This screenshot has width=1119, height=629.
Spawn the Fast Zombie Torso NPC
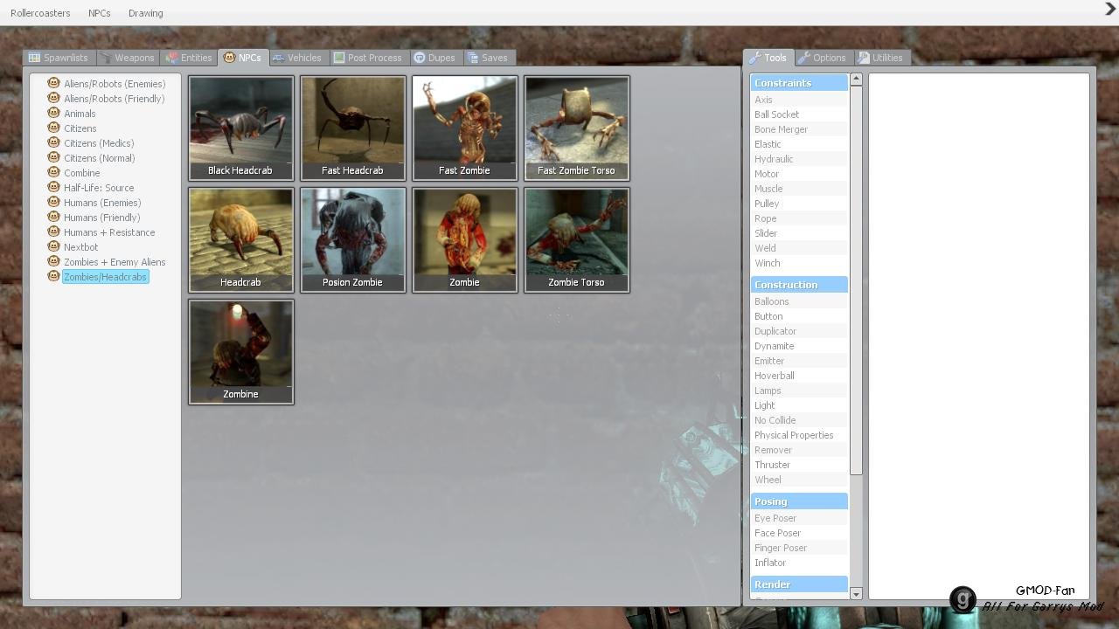(x=576, y=128)
